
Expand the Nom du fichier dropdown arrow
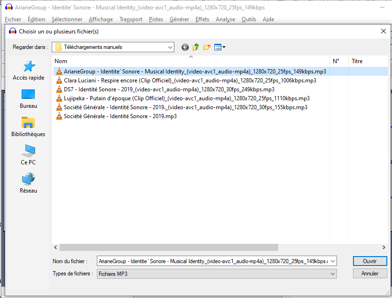pyautogui.click(x=333, y=261)
